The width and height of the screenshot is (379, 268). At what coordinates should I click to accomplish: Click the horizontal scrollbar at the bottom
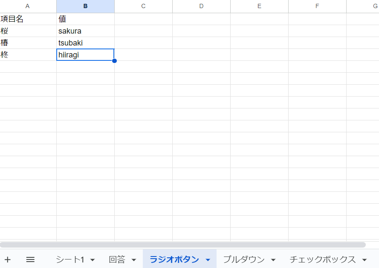(183, 244)
